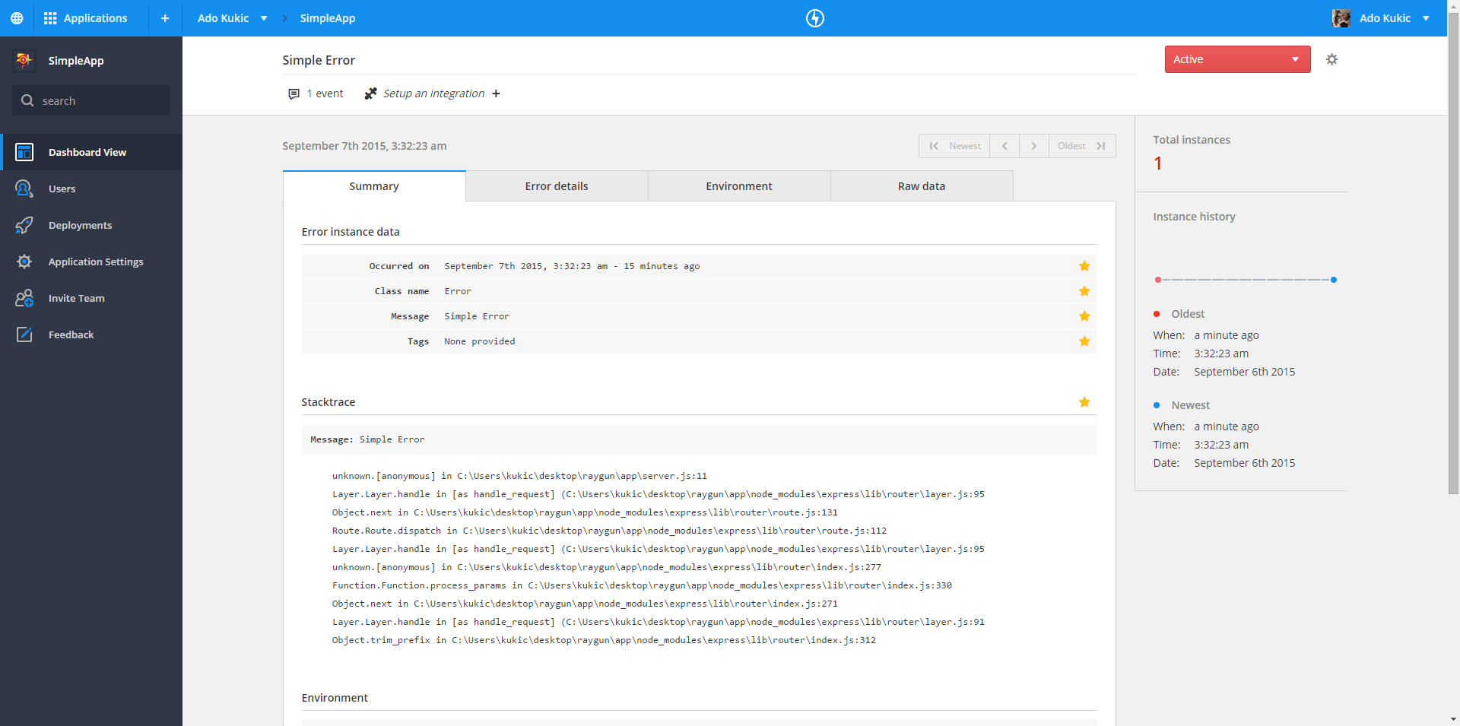This screenshot has height=726, width=1460.
Task: Open Application Settings in sidebar
Action: [95, 262]
